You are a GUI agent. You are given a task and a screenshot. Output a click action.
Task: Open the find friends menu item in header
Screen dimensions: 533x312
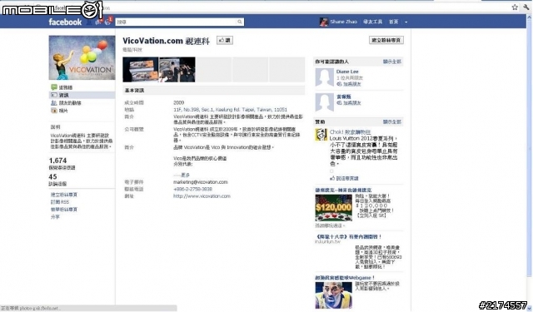[372, 22]
